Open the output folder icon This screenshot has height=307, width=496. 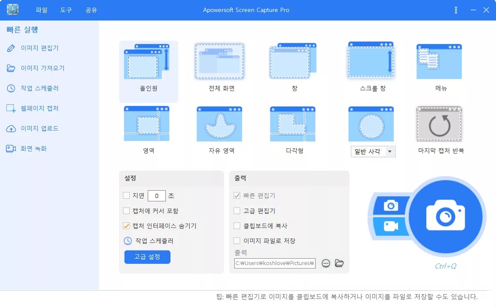click(x=339, y=263)
